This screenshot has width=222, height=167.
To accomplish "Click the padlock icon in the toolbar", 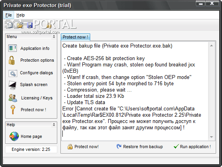I will (x=49, y=25).
